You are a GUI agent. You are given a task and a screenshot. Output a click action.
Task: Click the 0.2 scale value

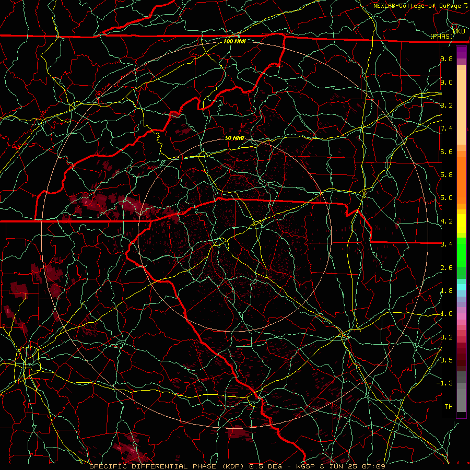[446, 337]
